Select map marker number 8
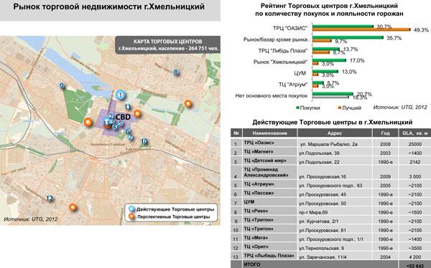Screen dimensions: 431x268 click(x=176, y=72)
